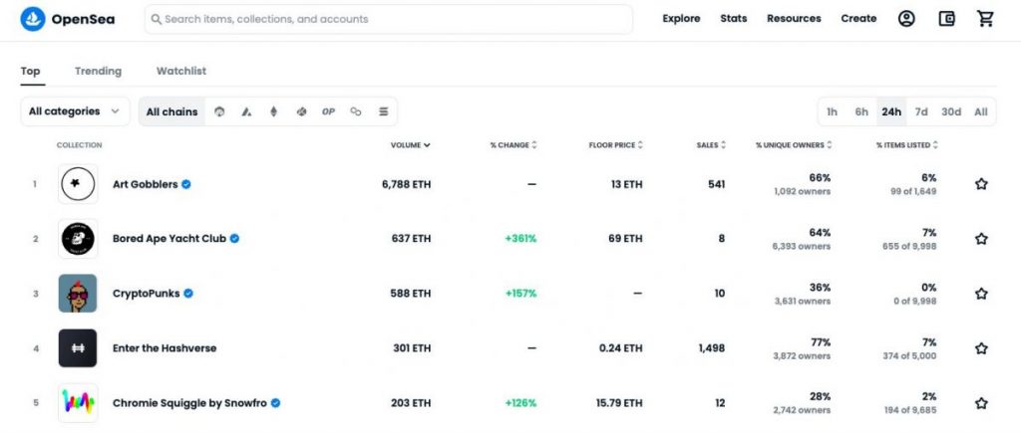This screenshot has height=433, width=1021.
Task: Click the 655 of 9,998 listed text
Action: [x=908, y=247]
